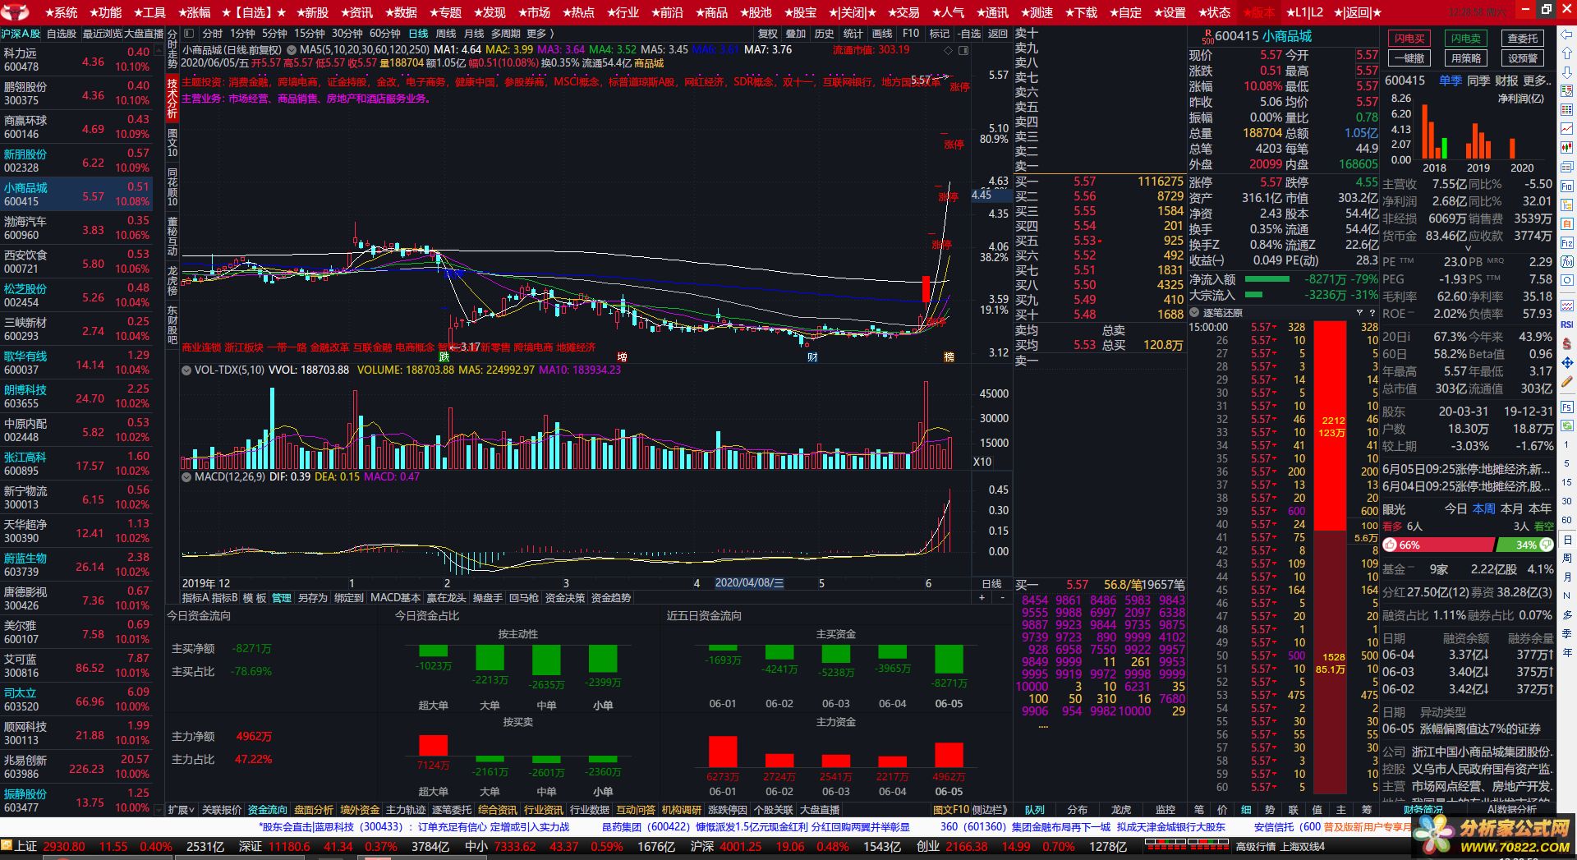This screenshot has width=1577, height=860.
Task: Click the 闪电买 button
Action: pyautogui.click(x=1409, y=39)
